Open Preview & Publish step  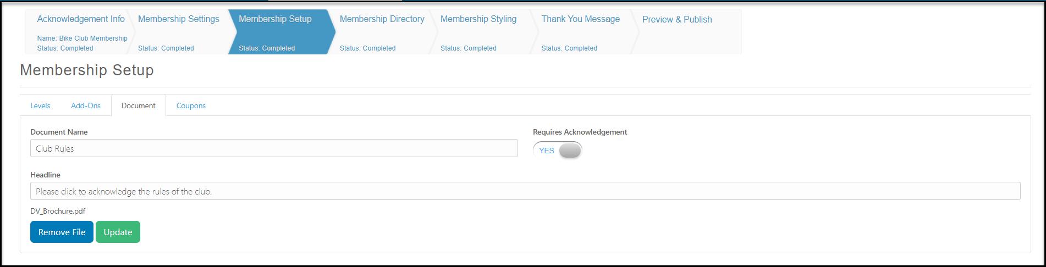(677, 19)
